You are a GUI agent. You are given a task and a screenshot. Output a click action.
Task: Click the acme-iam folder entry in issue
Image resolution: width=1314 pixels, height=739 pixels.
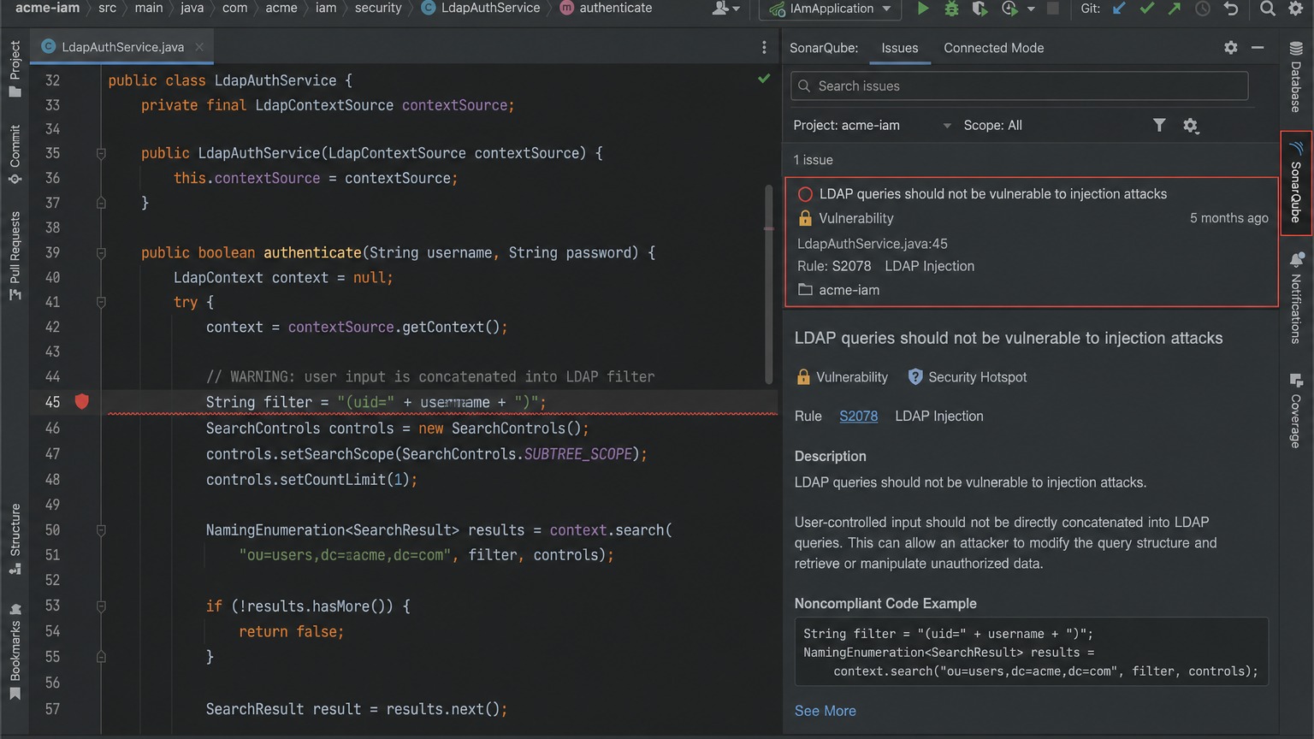click(838, 290)
